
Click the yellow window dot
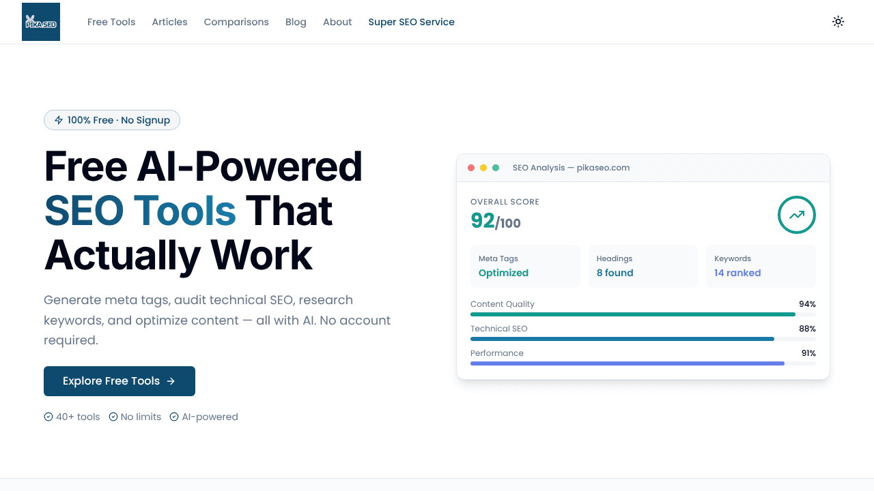(483, 168)
